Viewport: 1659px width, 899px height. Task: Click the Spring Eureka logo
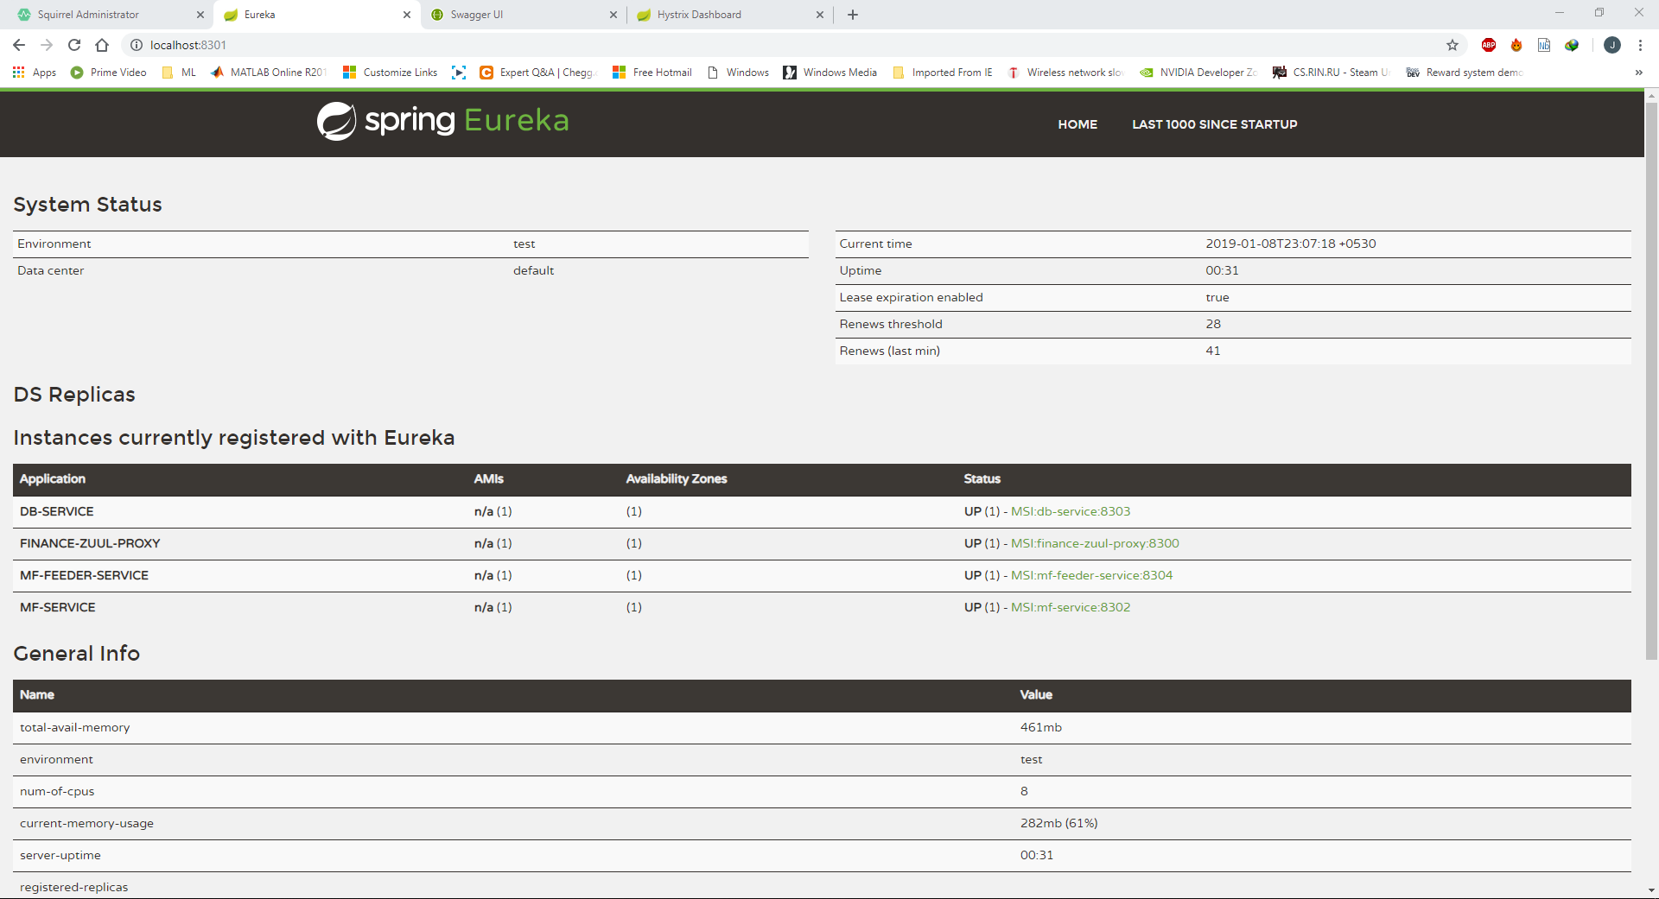click(x=442, y=121)
